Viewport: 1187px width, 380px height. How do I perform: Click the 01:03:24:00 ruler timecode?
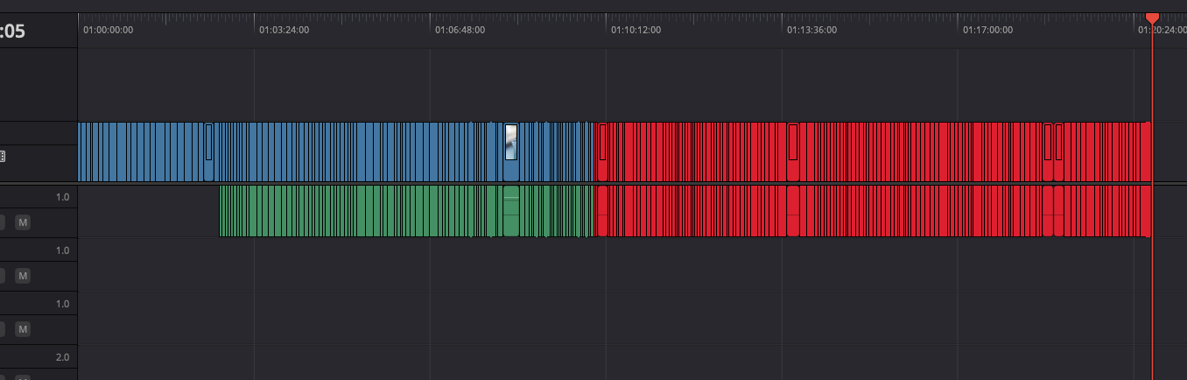284,30
